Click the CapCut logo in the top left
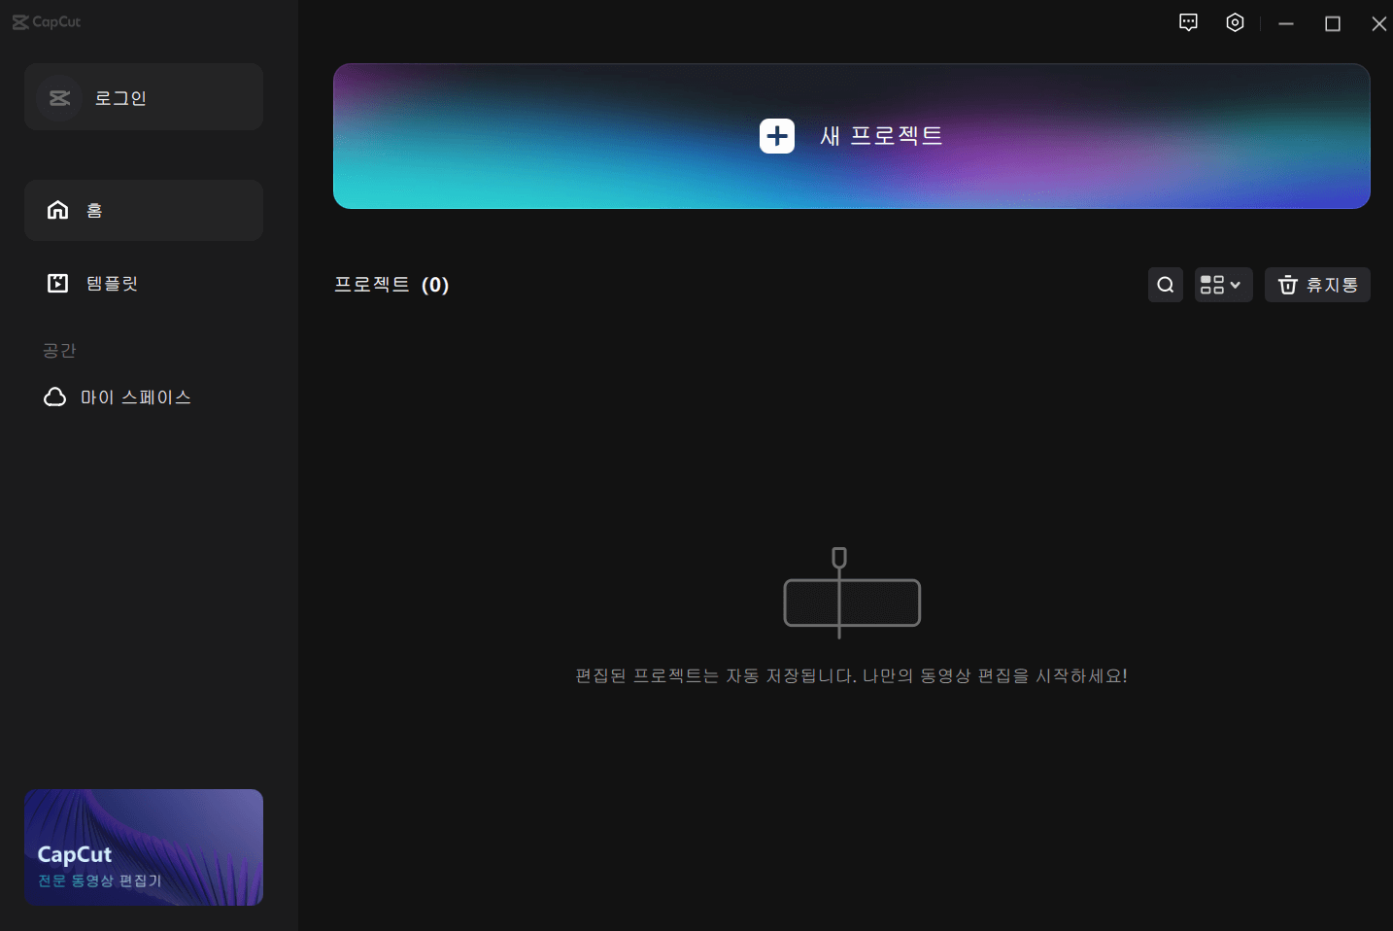This screenshot has width=1393, height=931. pyautogui.click(x=46, y=21)
